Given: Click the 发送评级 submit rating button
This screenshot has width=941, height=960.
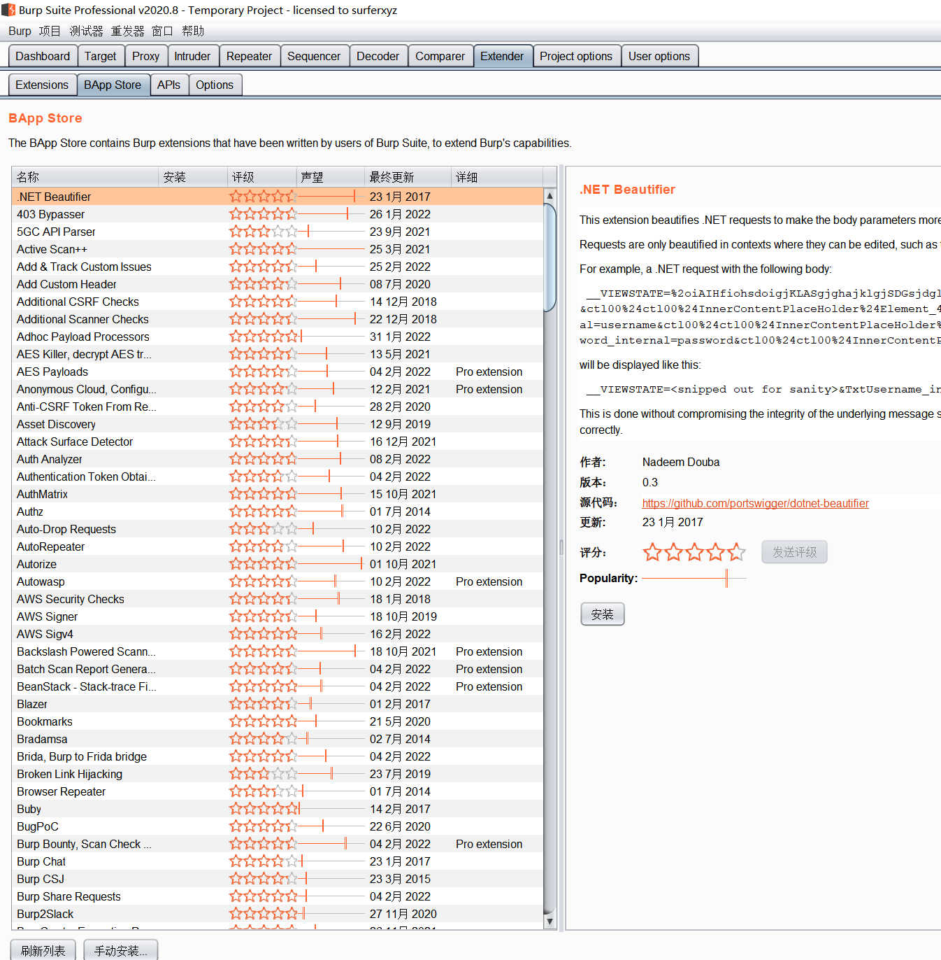Looking at the screenshot, I should pos(794,552).
